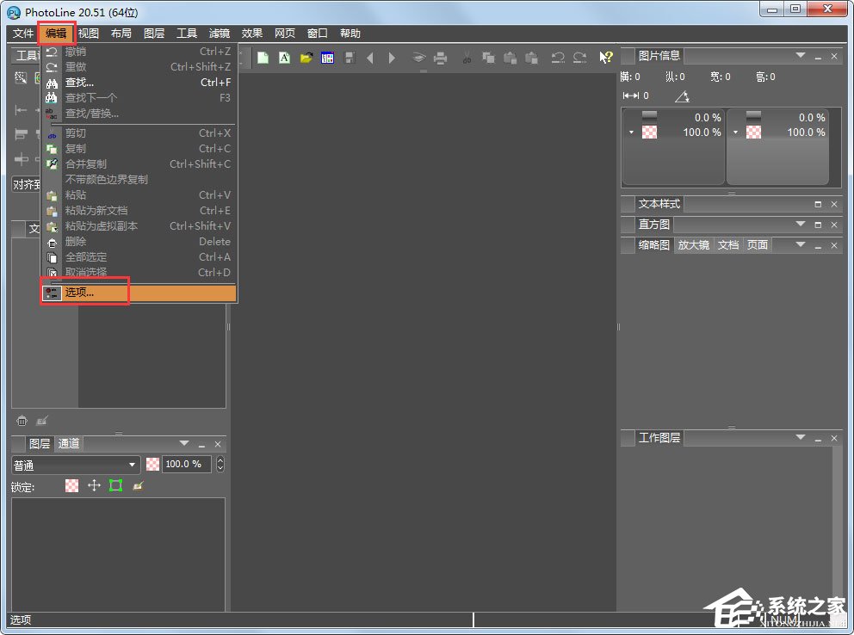The image size is (854, 635).
Task: Select 选项... in the 编辑 menu
Action: [x=139, y=293]
